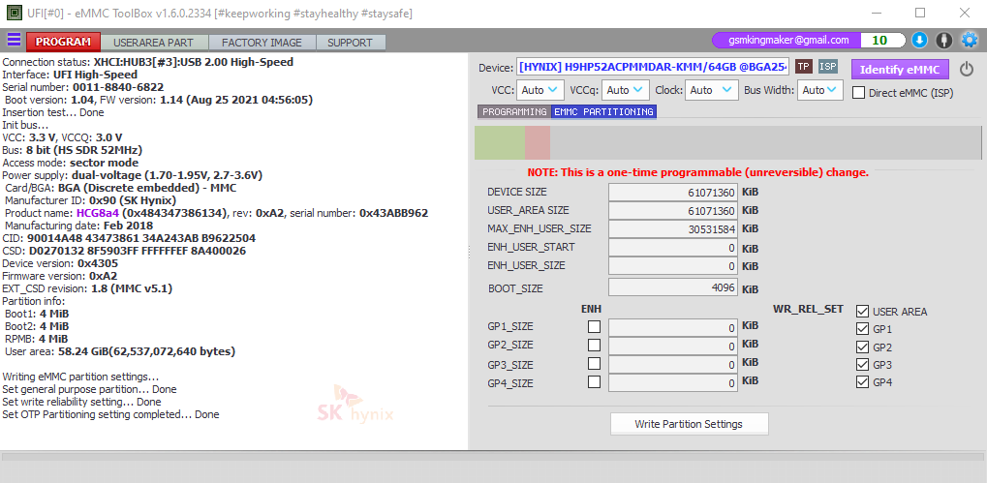The width and height of the screenshot is (987, 483).
Task: Open the hamburger menu icon
Action: [14, 40]
